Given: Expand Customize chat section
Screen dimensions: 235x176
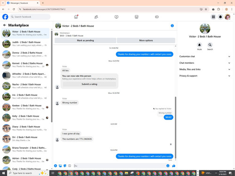Looking at the screenshot, I should click(x=205, y=56).
